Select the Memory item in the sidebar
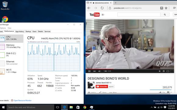This screenshot has height=110, width=177. pyautogui.click(x=12, y=47)
